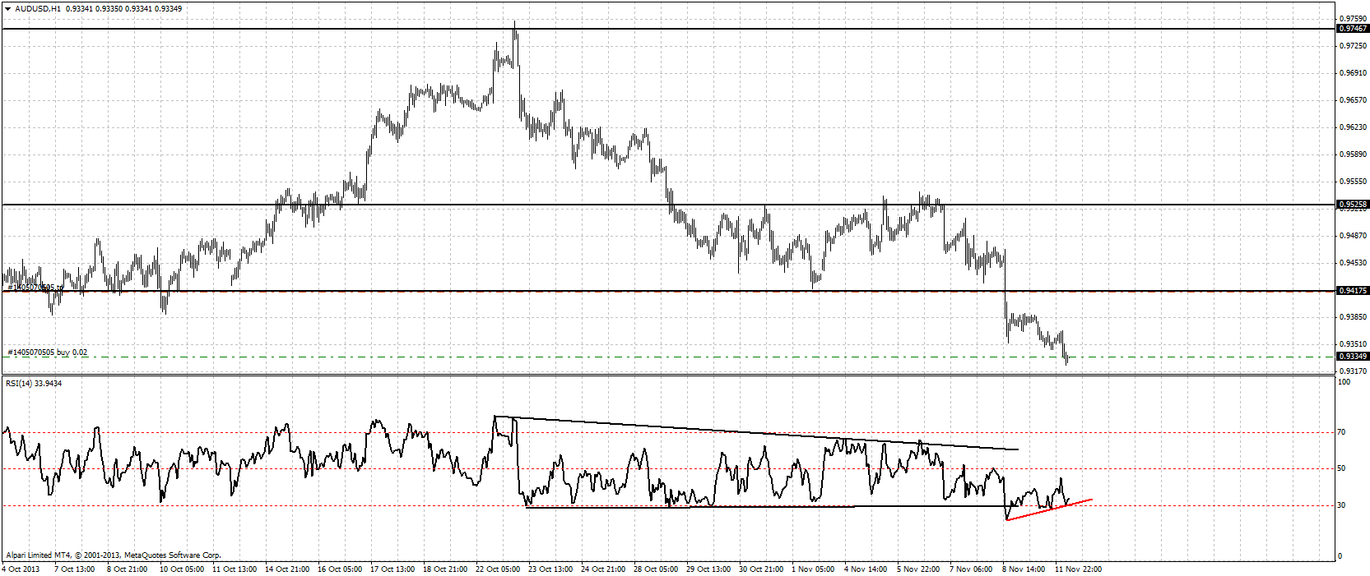Image resolution: width=1370 pixels, height=576 pixels.
Task: Click the 0.97250 price axis label
Action: tap(1354, 46)
